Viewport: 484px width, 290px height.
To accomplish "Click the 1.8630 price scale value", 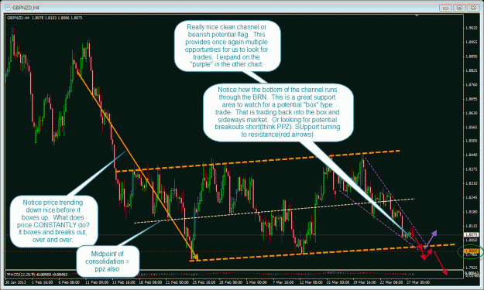I will click(x=471, y=113).
